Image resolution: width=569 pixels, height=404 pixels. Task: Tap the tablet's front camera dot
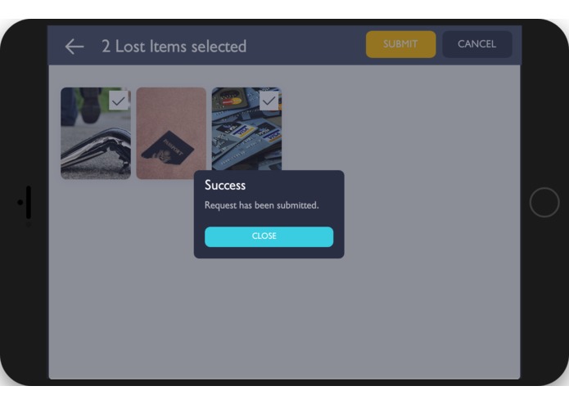[x=20, y=202]
